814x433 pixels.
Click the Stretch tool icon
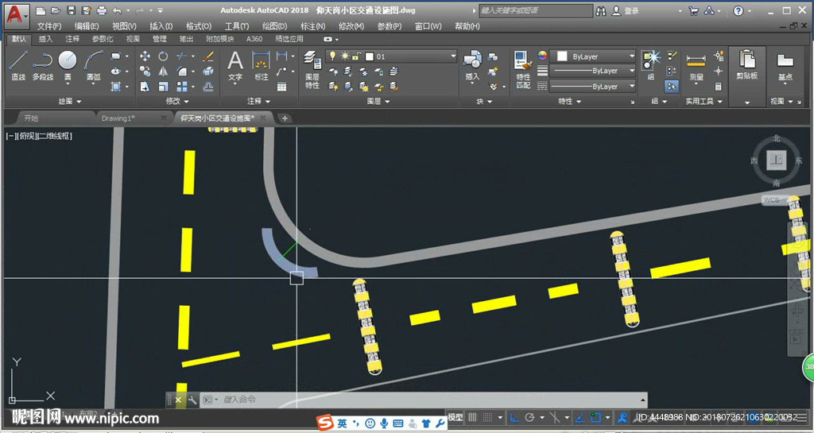click(145, 86)
